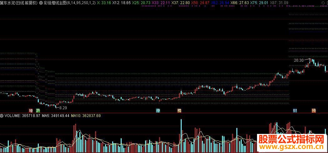Click the candlestick at the 8.29 low
Image resolution: width=328 pixels, height=153 pixels.
pos(56,106)
